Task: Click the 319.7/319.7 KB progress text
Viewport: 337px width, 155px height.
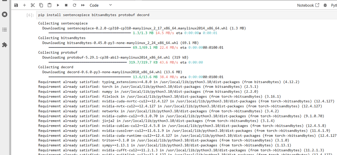Action: pos(143,62)
